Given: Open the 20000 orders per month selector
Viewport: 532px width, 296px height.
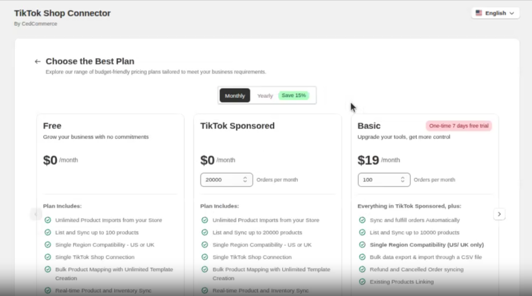Looking at the screenshot, I should [x=226, y=180].
